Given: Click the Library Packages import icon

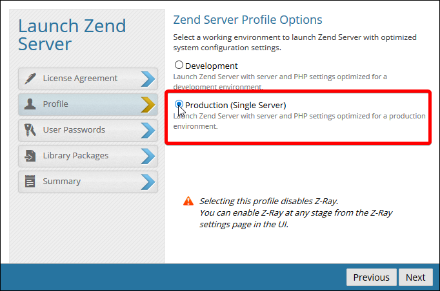Looking at the screenshot, I should (30, 156).
